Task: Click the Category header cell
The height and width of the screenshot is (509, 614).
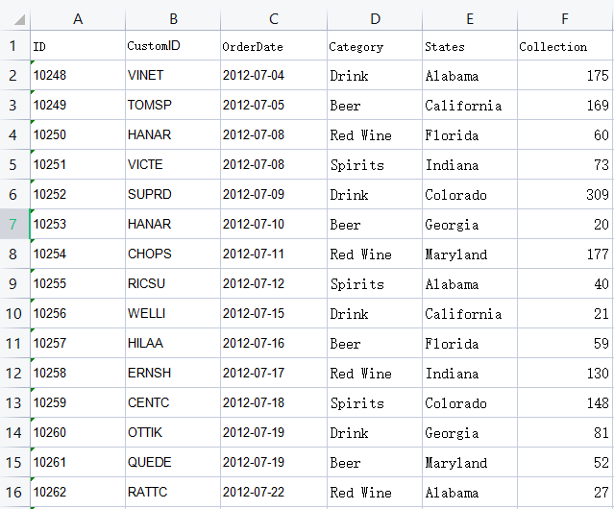Action: point(375,45)
